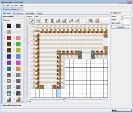Image resolution: width=133 pixels, height=113 pixels.
Task: Click the remove row icon
Action: (x=64, y=21)
